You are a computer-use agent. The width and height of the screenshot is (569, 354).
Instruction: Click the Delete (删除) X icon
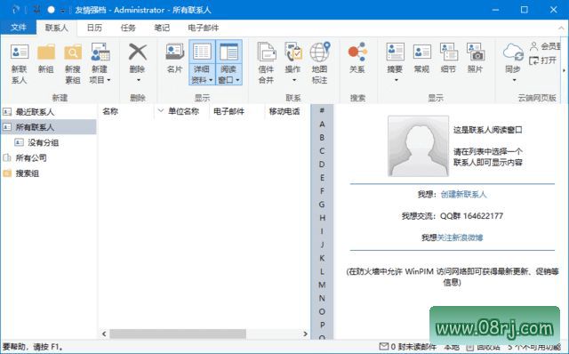coord(138,52)
